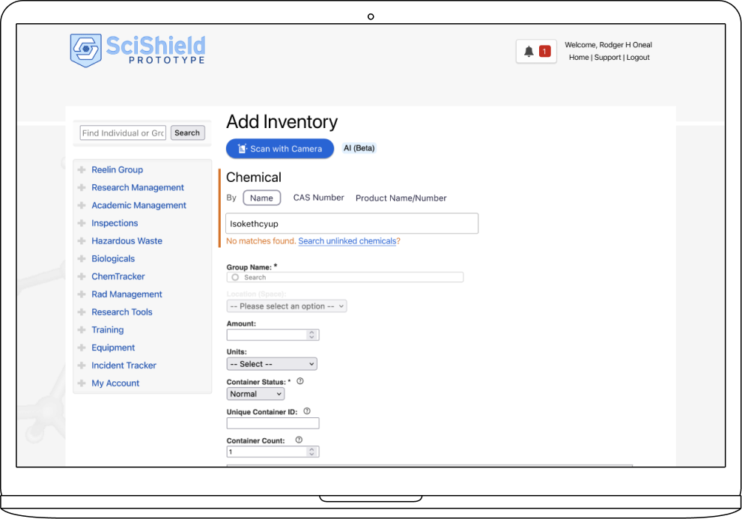Screen dimensions: 742x519
Task: Select the radio circle in Group Name search
Action: (x=236, y=276)
